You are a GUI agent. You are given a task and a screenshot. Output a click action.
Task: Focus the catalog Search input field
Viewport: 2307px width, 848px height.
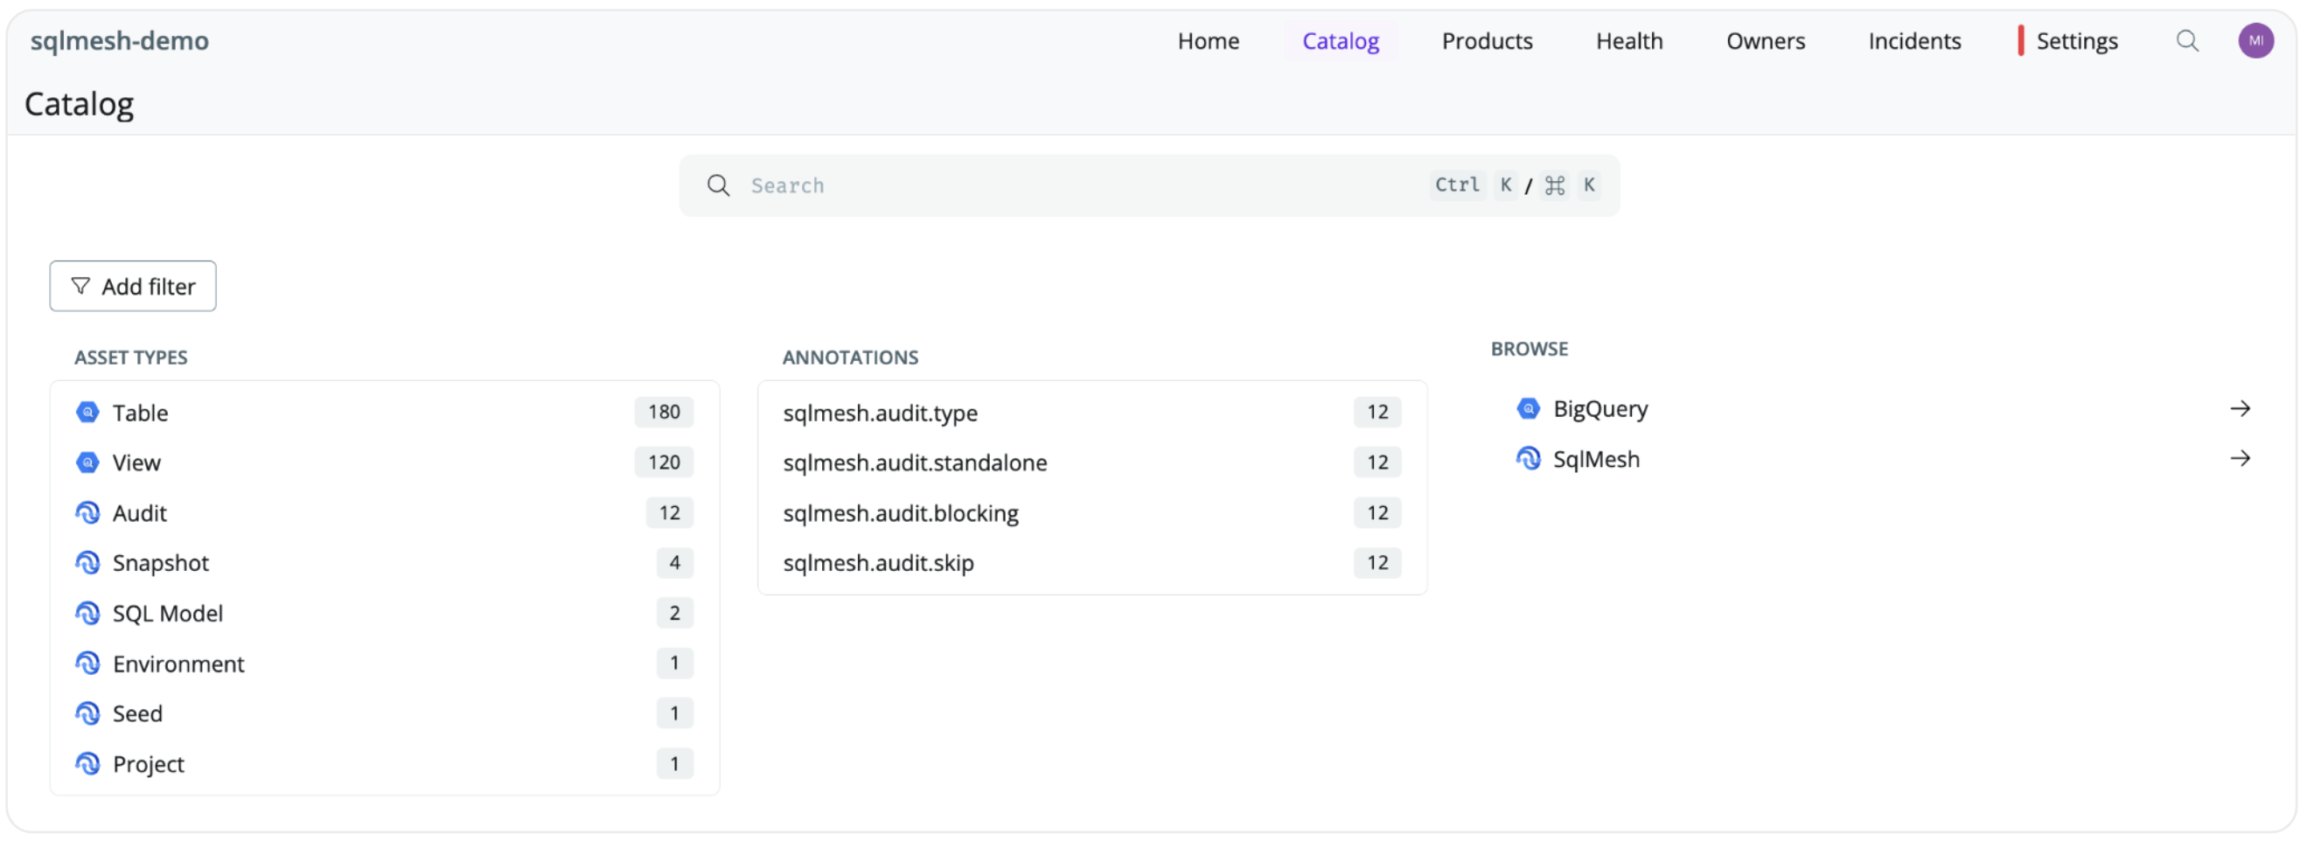tap(1075, 185)
